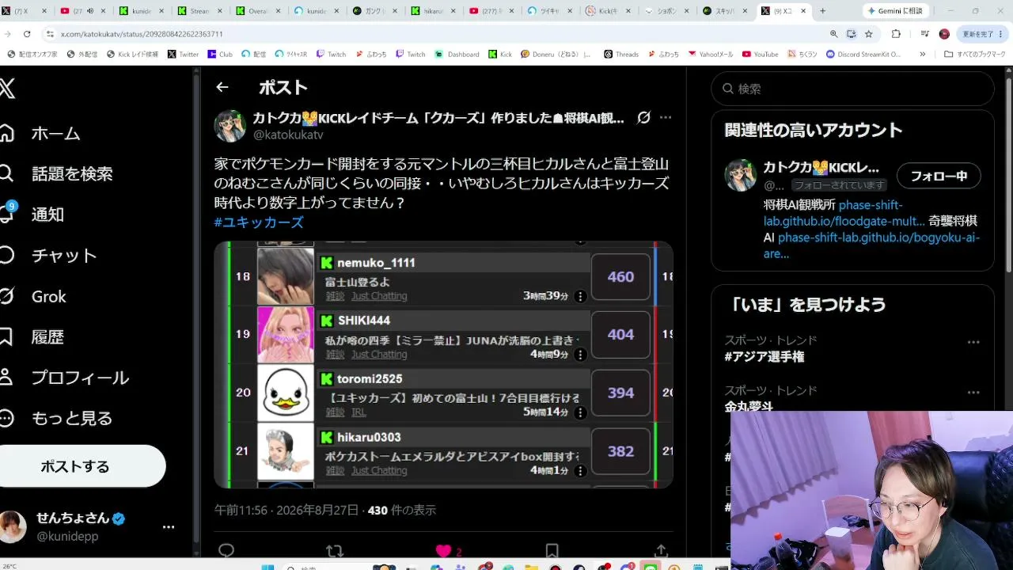Open 話題を検索 explore page
This screenshot has height=570, width=1013.
pyautogui.click(x=57, y=174)
